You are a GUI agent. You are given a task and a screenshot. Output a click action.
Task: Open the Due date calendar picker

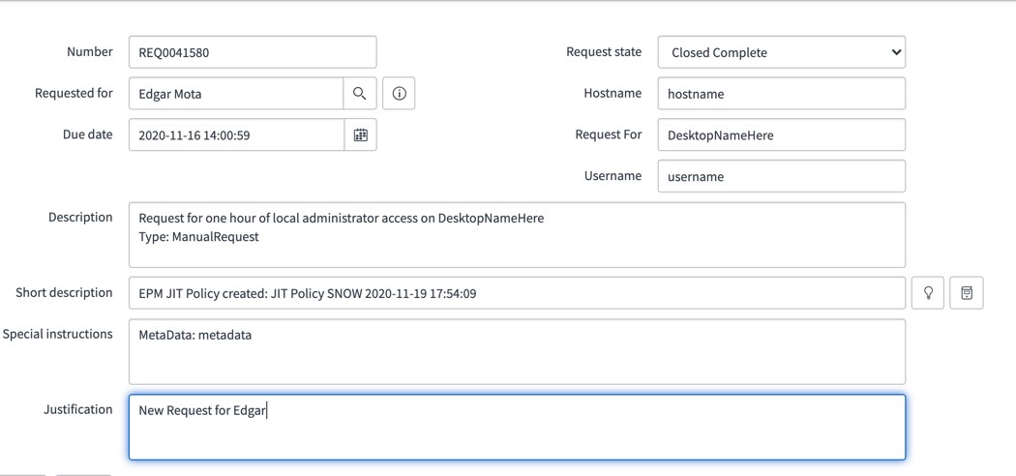click(360, 135)
